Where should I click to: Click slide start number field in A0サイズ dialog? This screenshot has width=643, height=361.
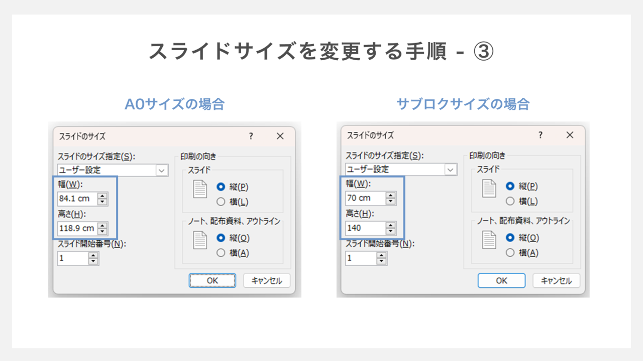[x=73, y=258]
